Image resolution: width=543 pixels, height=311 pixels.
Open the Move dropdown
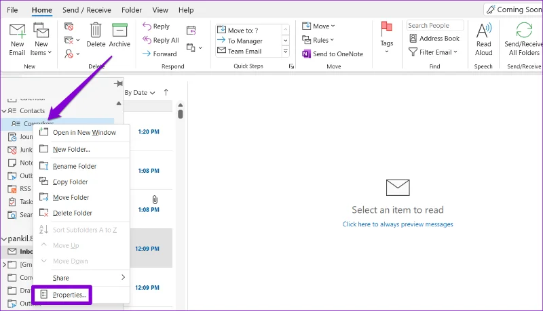[x=318, y=26]
